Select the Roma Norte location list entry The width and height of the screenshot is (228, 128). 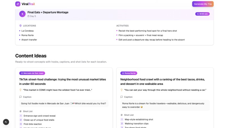[27, 35]
